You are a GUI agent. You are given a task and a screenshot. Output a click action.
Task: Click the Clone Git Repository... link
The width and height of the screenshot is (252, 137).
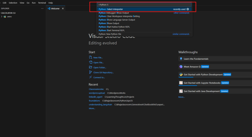[x=103, y=73]
